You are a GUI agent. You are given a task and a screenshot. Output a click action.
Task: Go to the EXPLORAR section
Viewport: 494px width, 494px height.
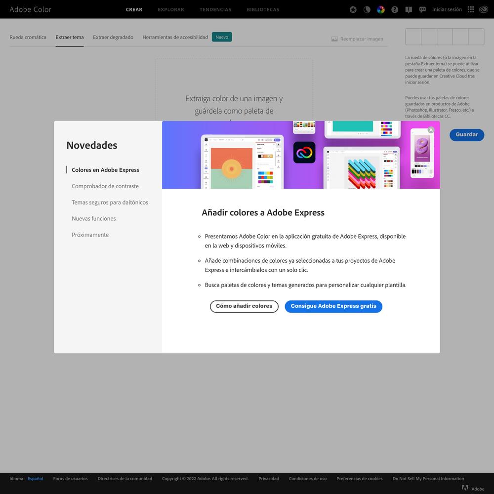tap(171, 10)
